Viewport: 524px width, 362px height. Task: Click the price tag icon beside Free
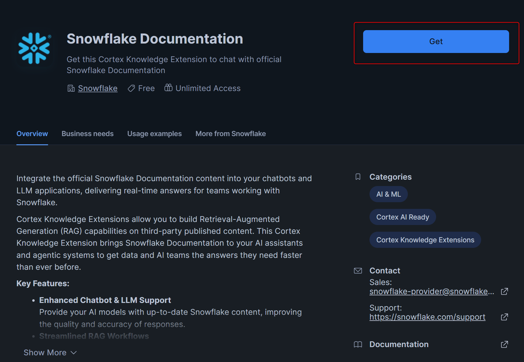tap(131, 88)
